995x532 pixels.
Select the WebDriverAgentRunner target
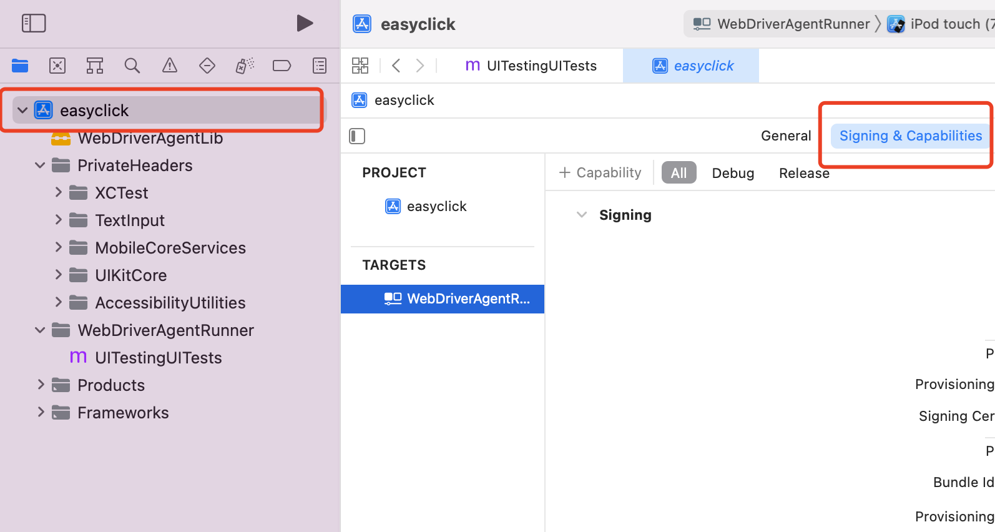pyautogui.click(x=443, y=299)
